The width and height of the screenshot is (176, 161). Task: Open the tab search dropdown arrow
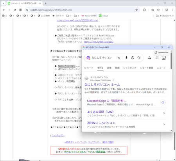click(4, 3)
